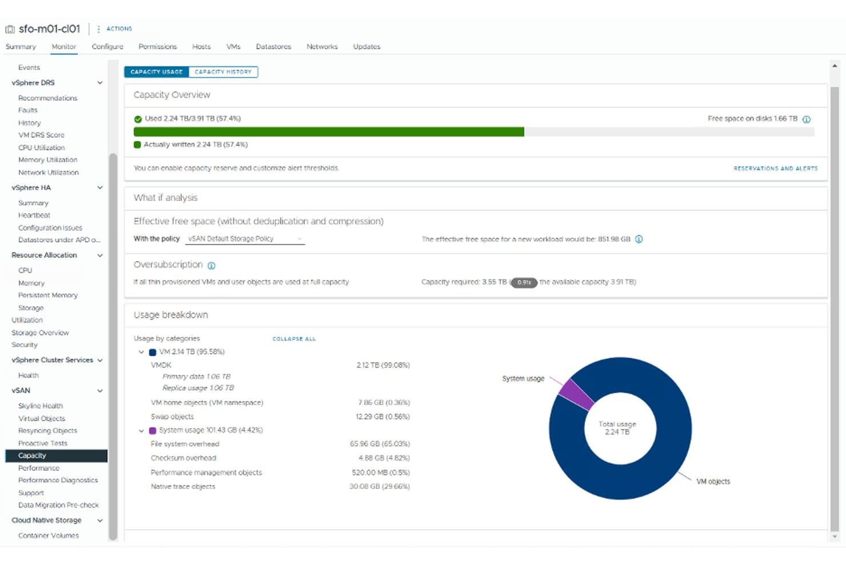Open Reservations and Alerts link
This screenshot has width=846, height=564.
click(x=775, y=169)
